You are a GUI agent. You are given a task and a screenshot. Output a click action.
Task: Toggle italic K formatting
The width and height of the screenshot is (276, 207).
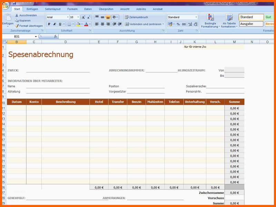tap(55, 24)
